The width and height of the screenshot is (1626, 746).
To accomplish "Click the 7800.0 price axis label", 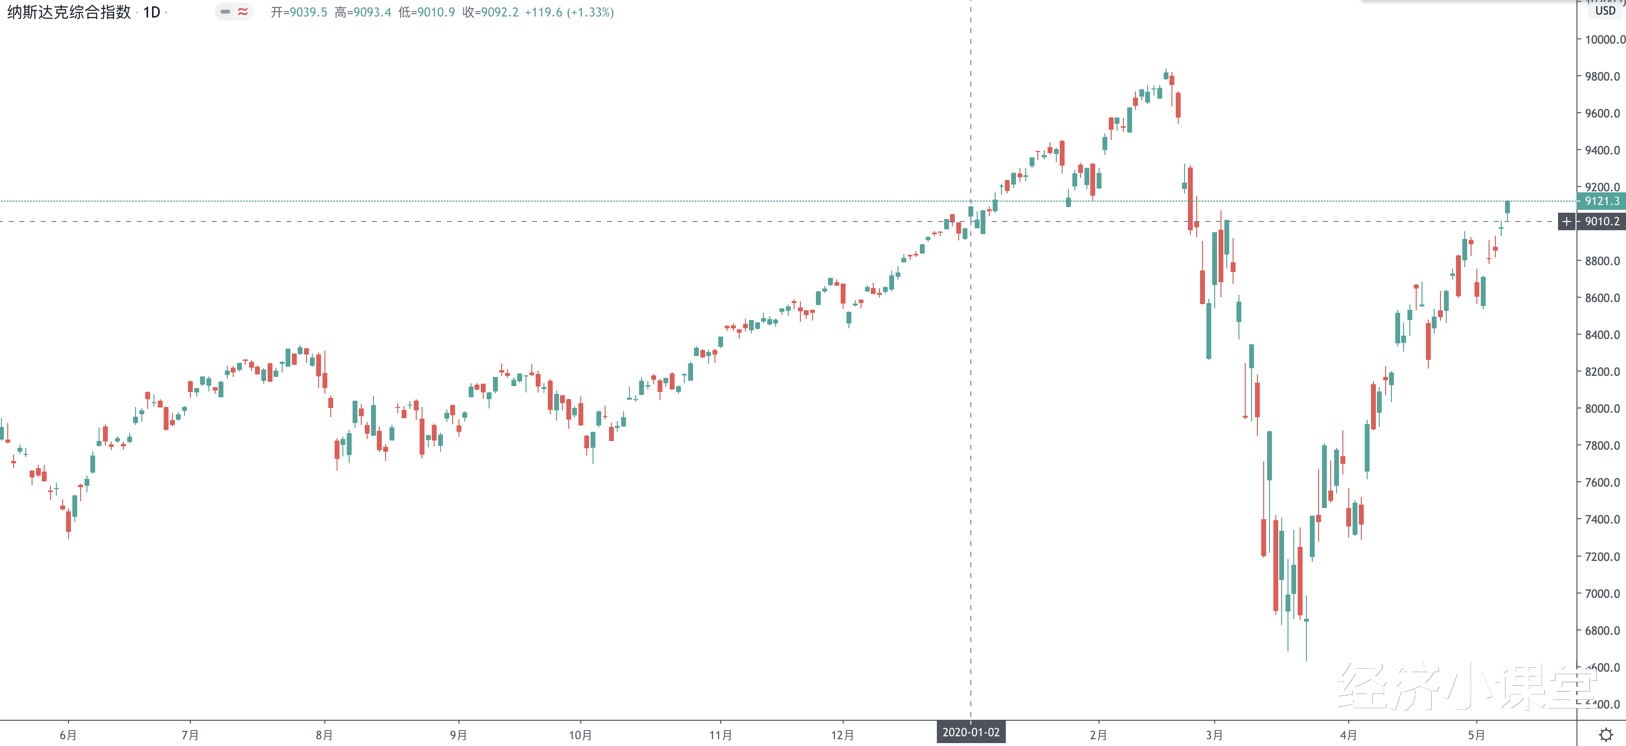I will (1602, 445).
